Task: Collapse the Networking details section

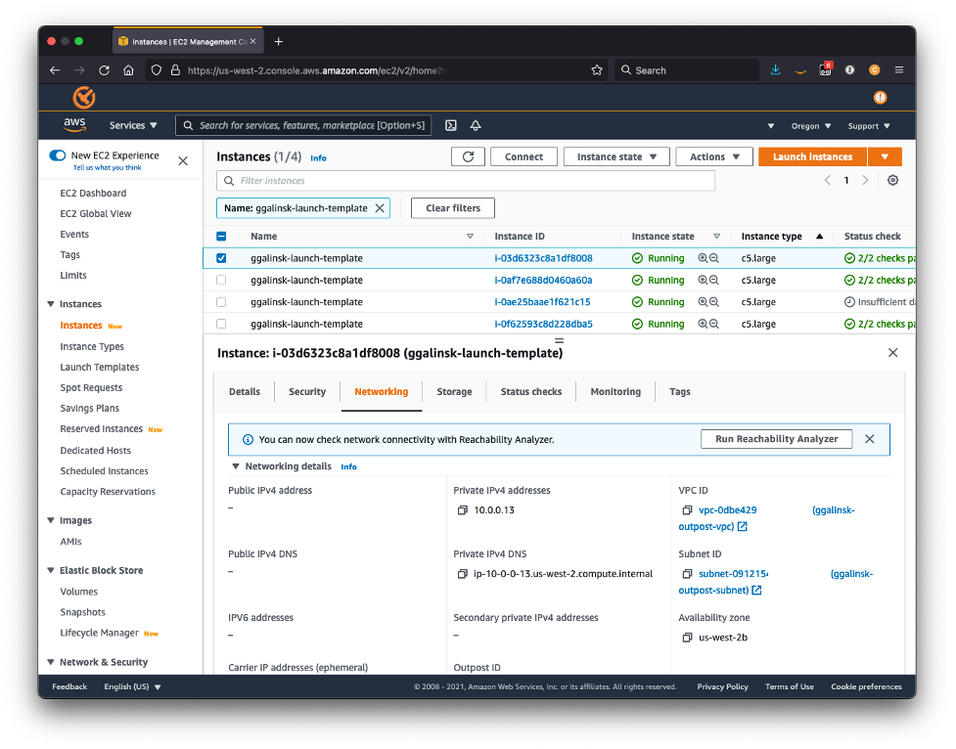Action: coord(234,466)
